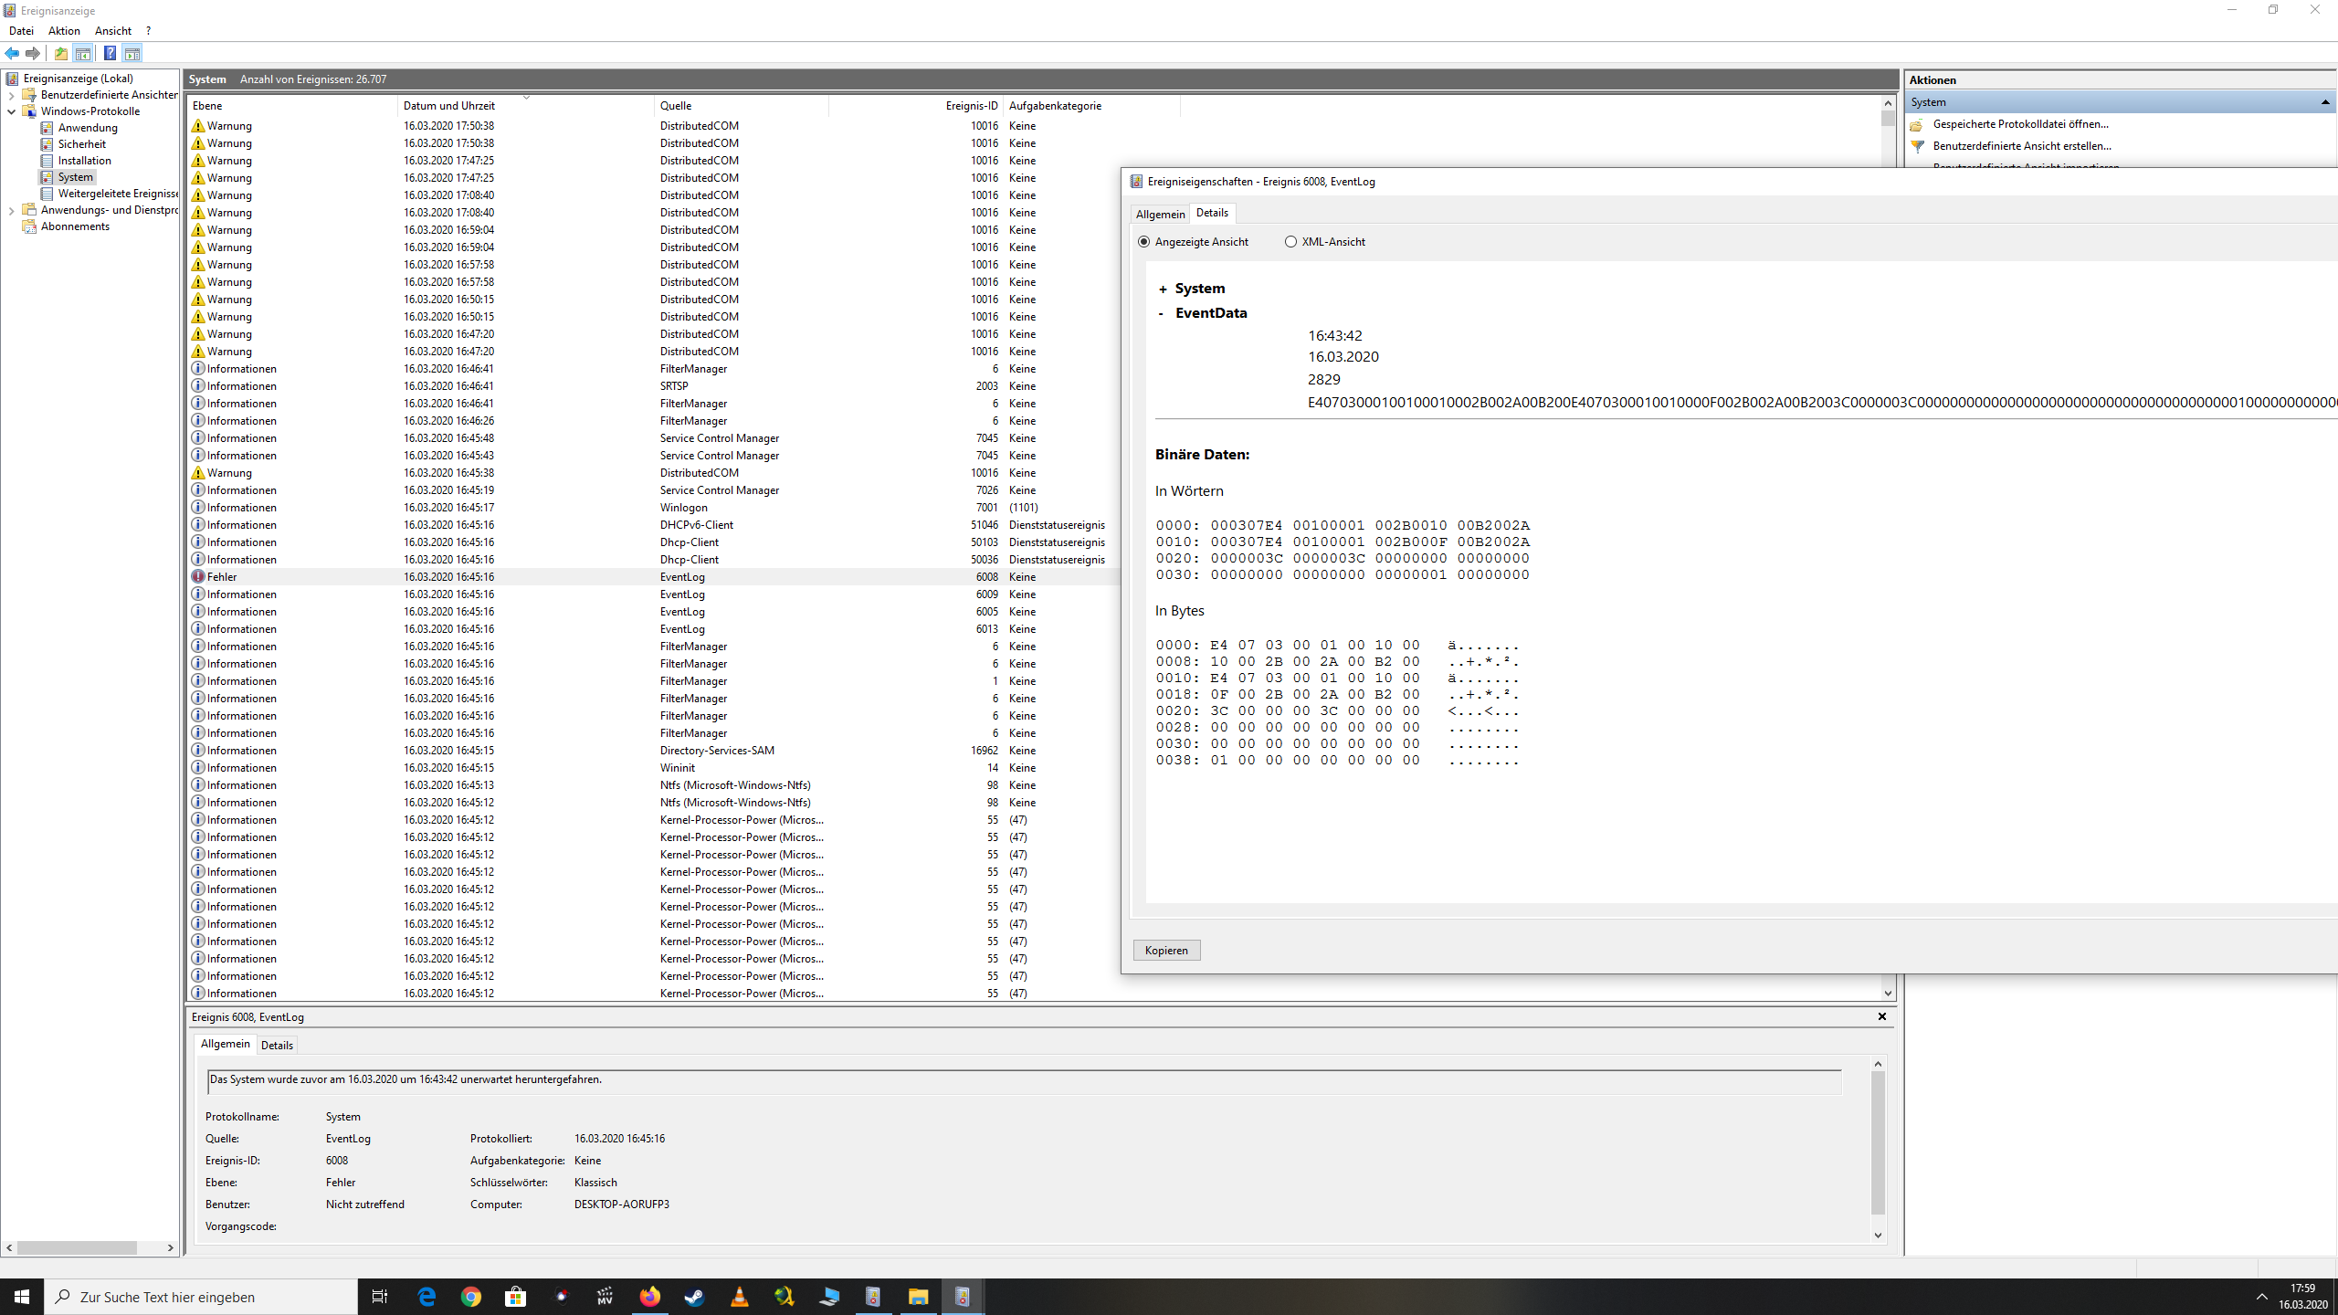Expand Anwendungs- und Dienstprotokolle tree node
Image resolution: width=2338 pixels, height=1315 pixels.
11,210
